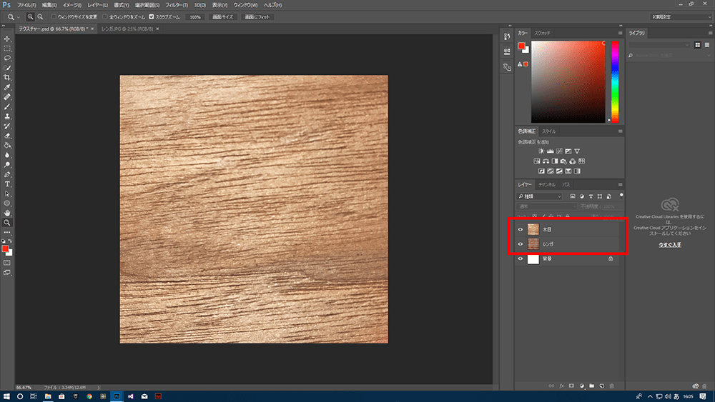Open the 初期設定 workspace dropdown
Screen dimensions: 715x402
(x=681, y=16)
